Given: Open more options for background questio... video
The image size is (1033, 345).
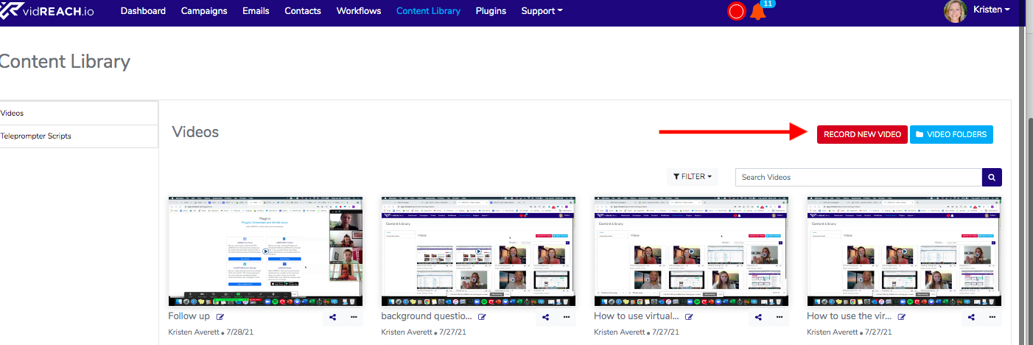Looking at the screenshot, I should [x=567, y=317].
